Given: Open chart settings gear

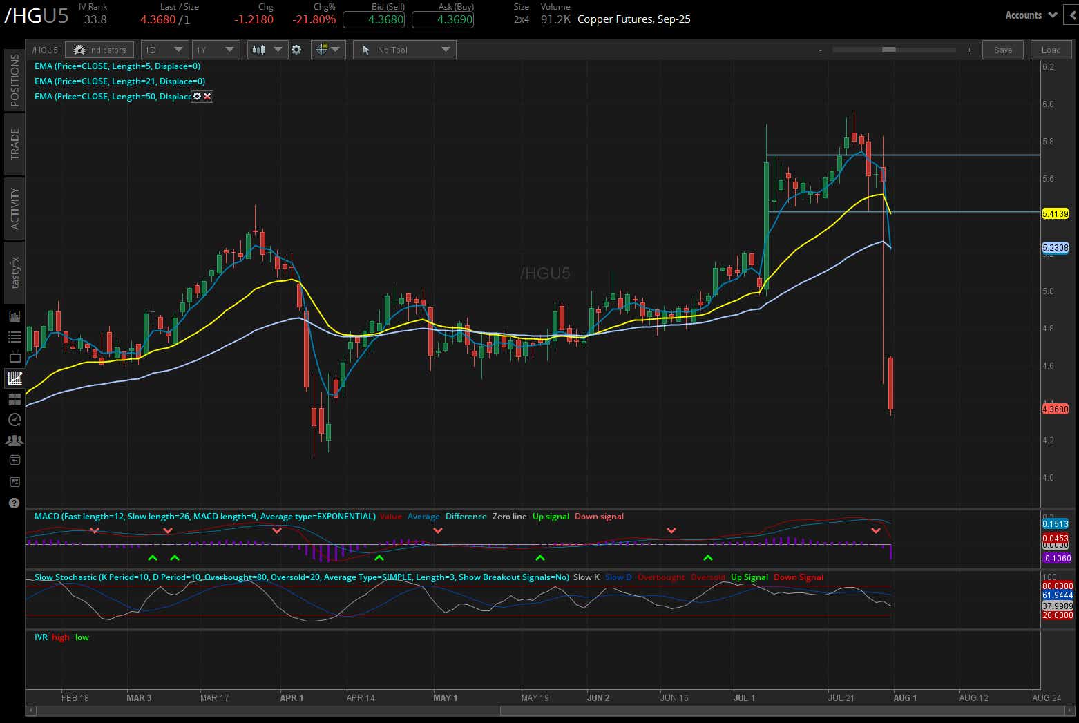Looking at the screenshot, I should pos(296,49).
